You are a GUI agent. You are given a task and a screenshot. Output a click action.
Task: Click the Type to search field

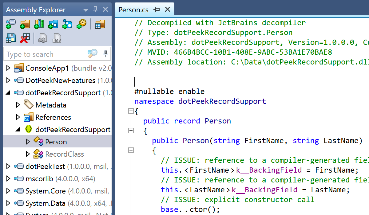pos(46,54)
